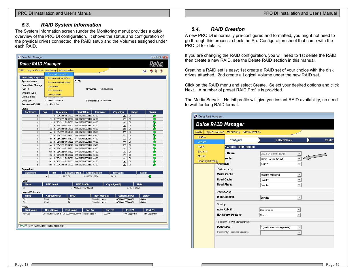356x275 pixels.
Task: Open RAID menu in System Information window
Action: tap(22, 70)
